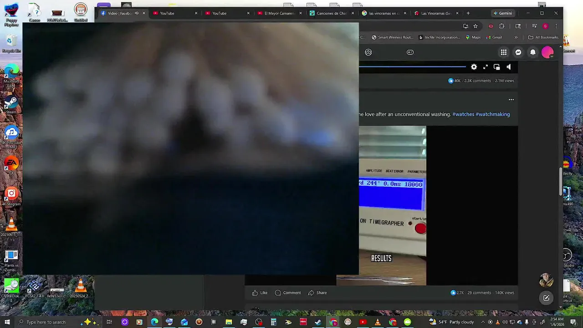This screenshot has height=328, width=583.
Task: Open the All Bookmarks folder
Action: 543,37
